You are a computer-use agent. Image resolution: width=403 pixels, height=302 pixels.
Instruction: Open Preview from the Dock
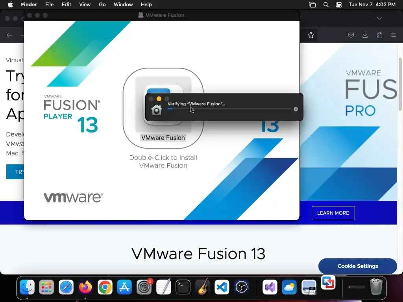point(309,287)
